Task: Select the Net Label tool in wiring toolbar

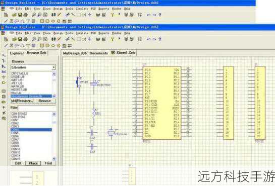Action: coord(4,71)
